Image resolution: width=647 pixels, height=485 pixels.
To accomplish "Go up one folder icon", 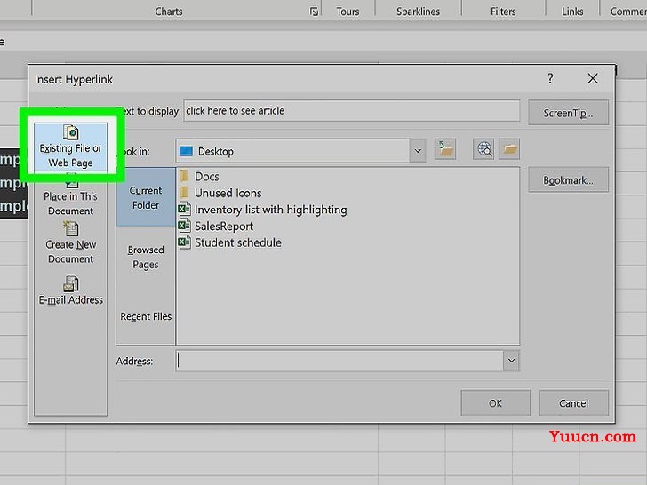I will [445, 149].
